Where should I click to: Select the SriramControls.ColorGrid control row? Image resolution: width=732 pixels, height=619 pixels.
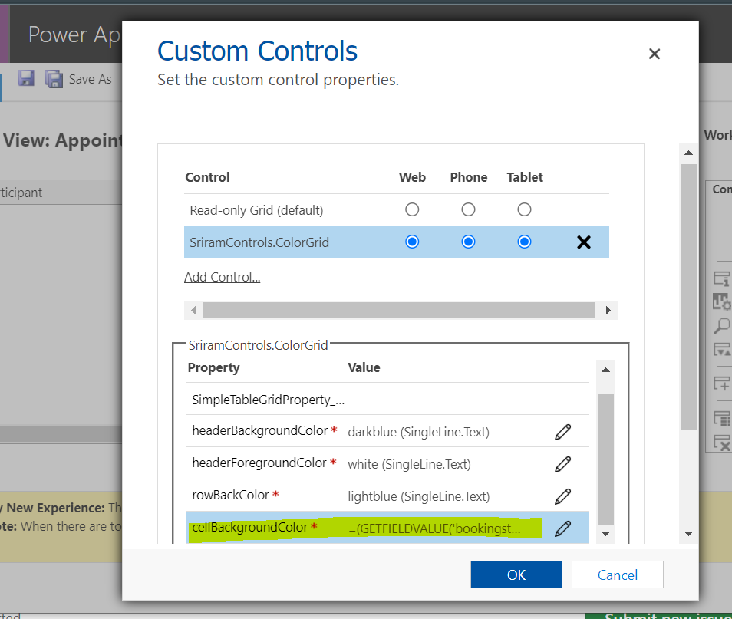pos(397,242)
